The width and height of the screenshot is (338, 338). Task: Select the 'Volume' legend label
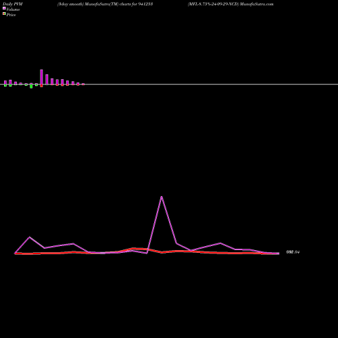13,9
